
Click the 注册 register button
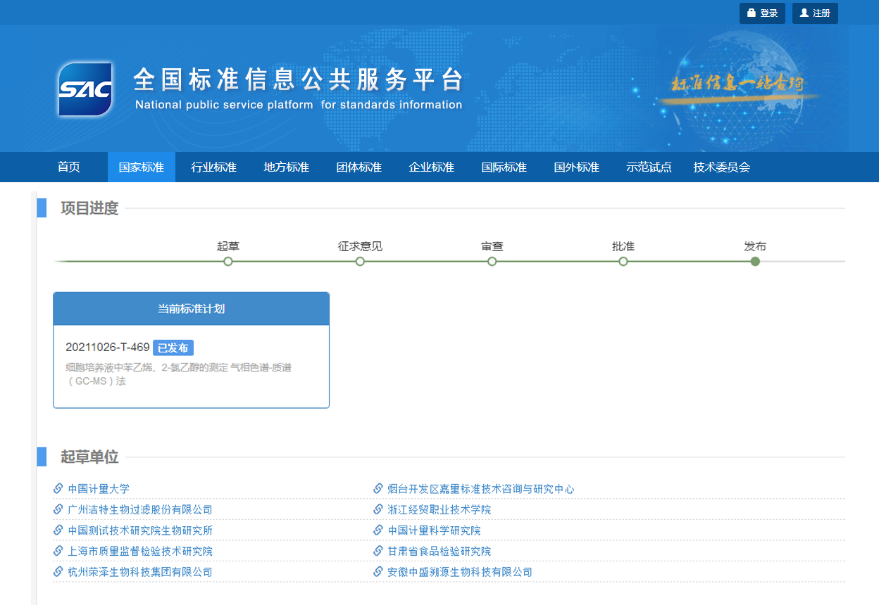pos(815,13)
